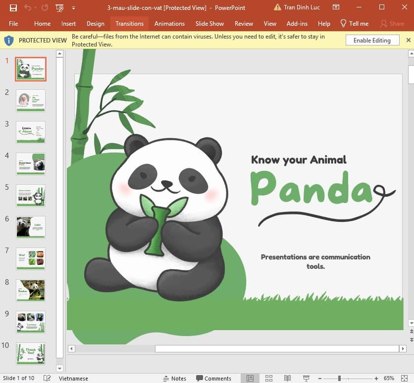Open the Design ribbon tab
Viewport: 414px width, 383px height.
pos(95,23)
